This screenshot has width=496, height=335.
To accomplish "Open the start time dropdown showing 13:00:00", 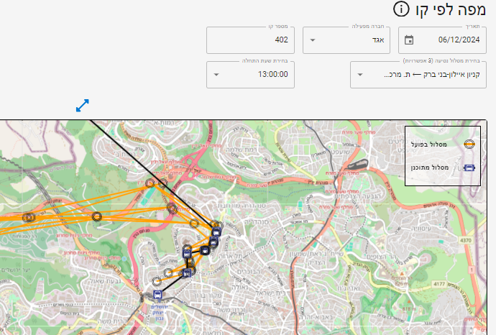I will click(x=251, y=75).
